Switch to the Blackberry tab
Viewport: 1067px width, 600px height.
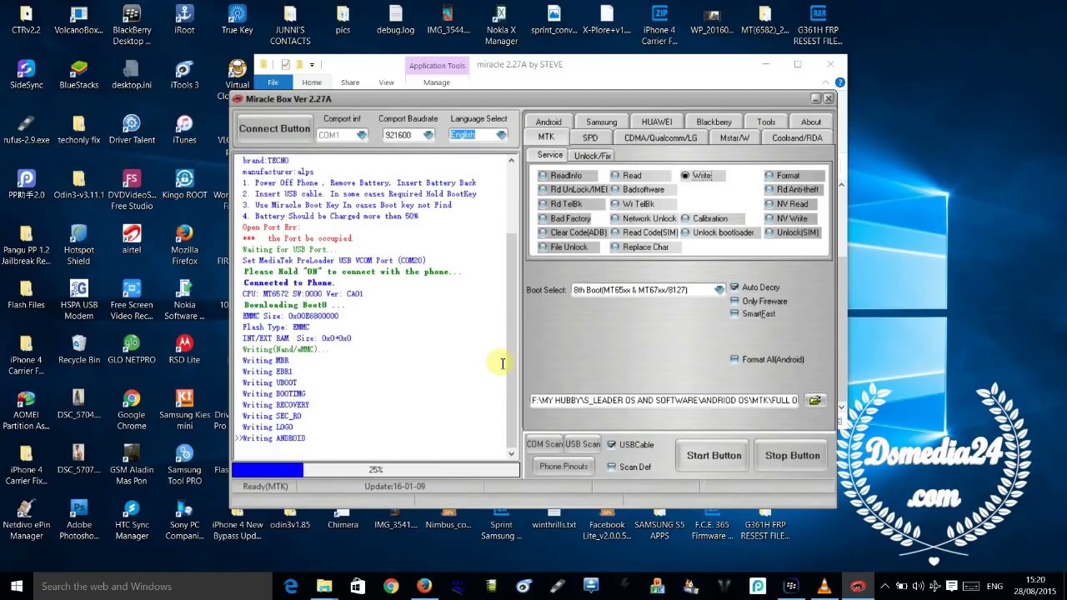[x=714, y=122]
